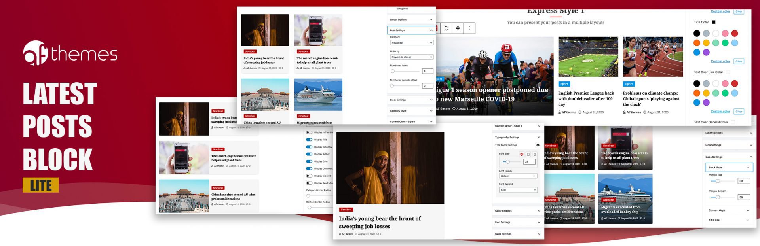The height and width of the screenshot is (246, 760).
Task: Click the Clear button under Title Color swatches
Action: 739,61
